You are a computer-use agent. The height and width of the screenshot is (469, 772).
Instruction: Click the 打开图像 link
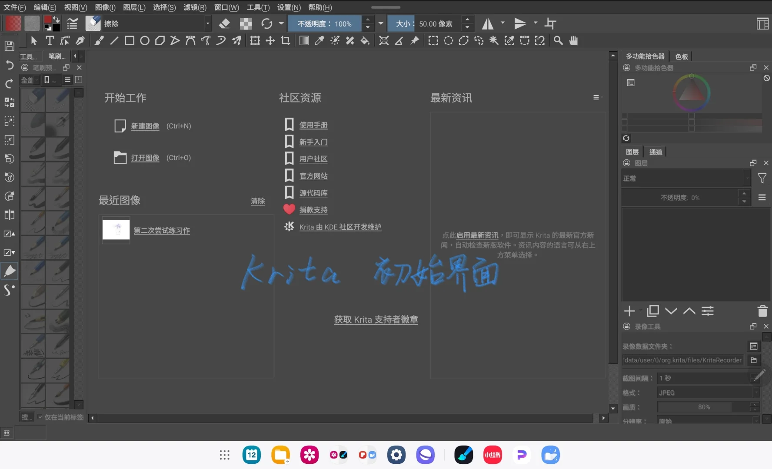145,158
